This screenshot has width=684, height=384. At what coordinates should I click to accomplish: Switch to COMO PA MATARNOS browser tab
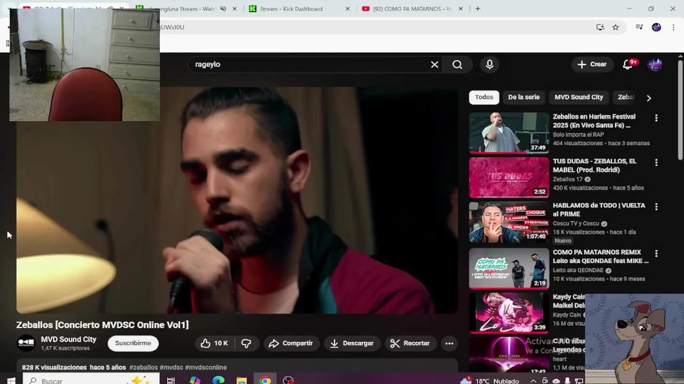[412, 9]
